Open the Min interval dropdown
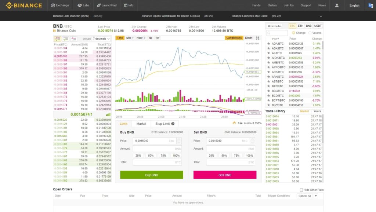This screenshot has height=212, width=376. 130,38
